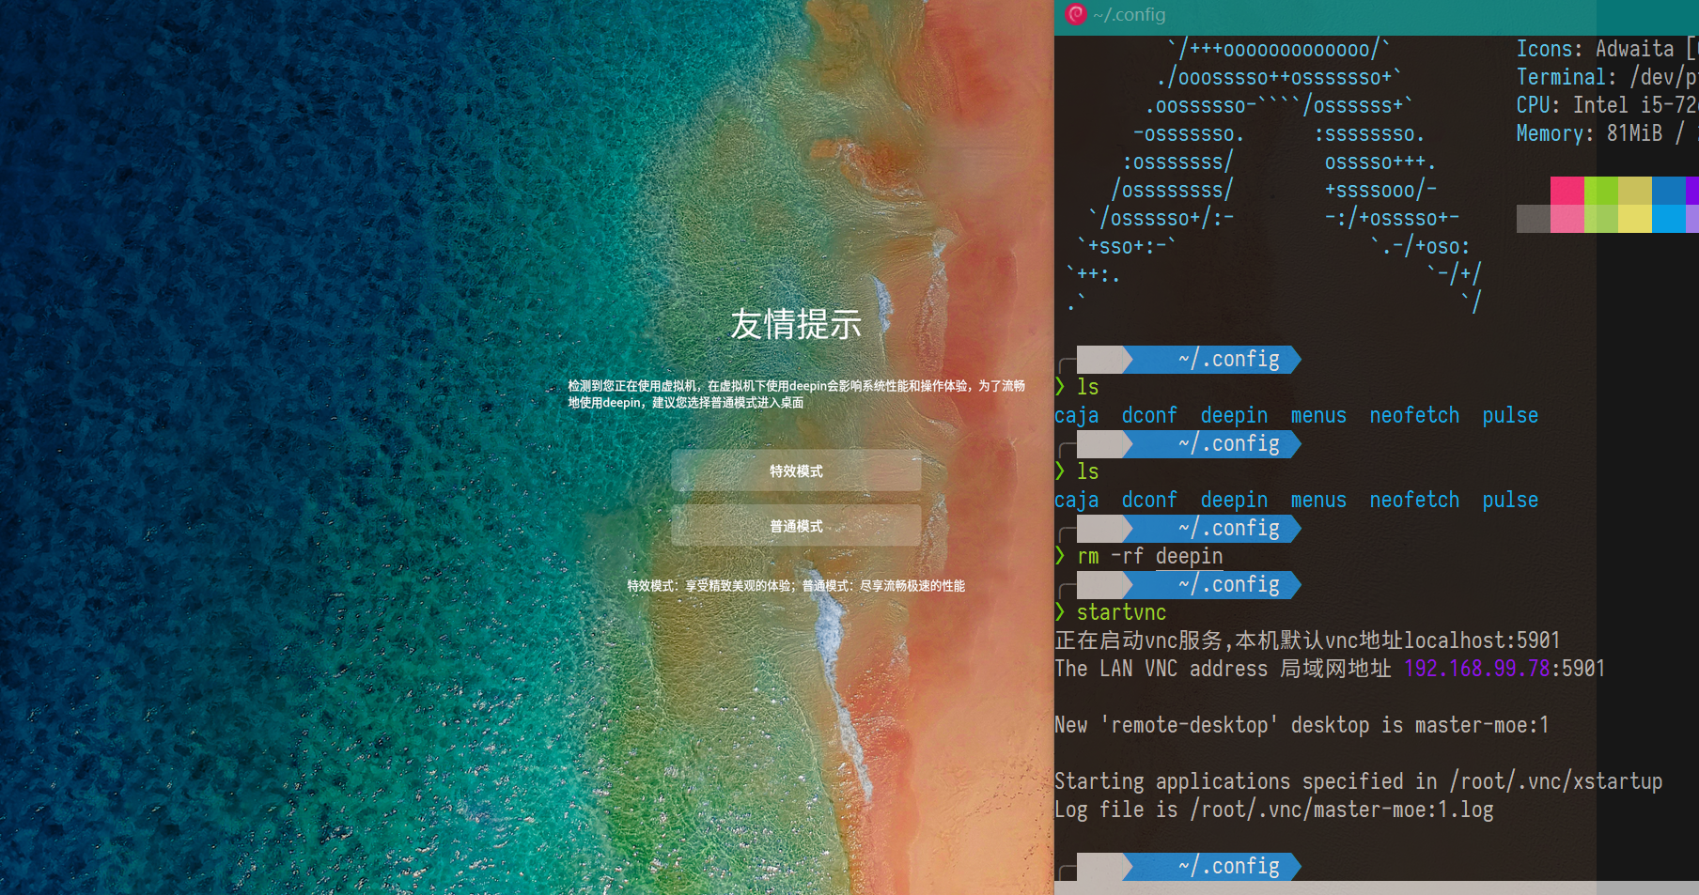Click the Debian swirl icon in terminal title bar
1699x895 pixels.
[x=1076, y=14]
